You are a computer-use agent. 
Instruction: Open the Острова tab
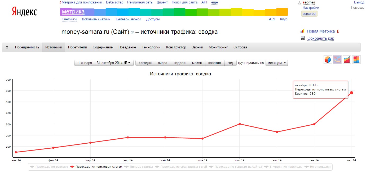(x=240, y=47)
